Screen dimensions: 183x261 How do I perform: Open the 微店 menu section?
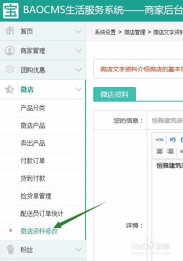[x=43, y=89]
